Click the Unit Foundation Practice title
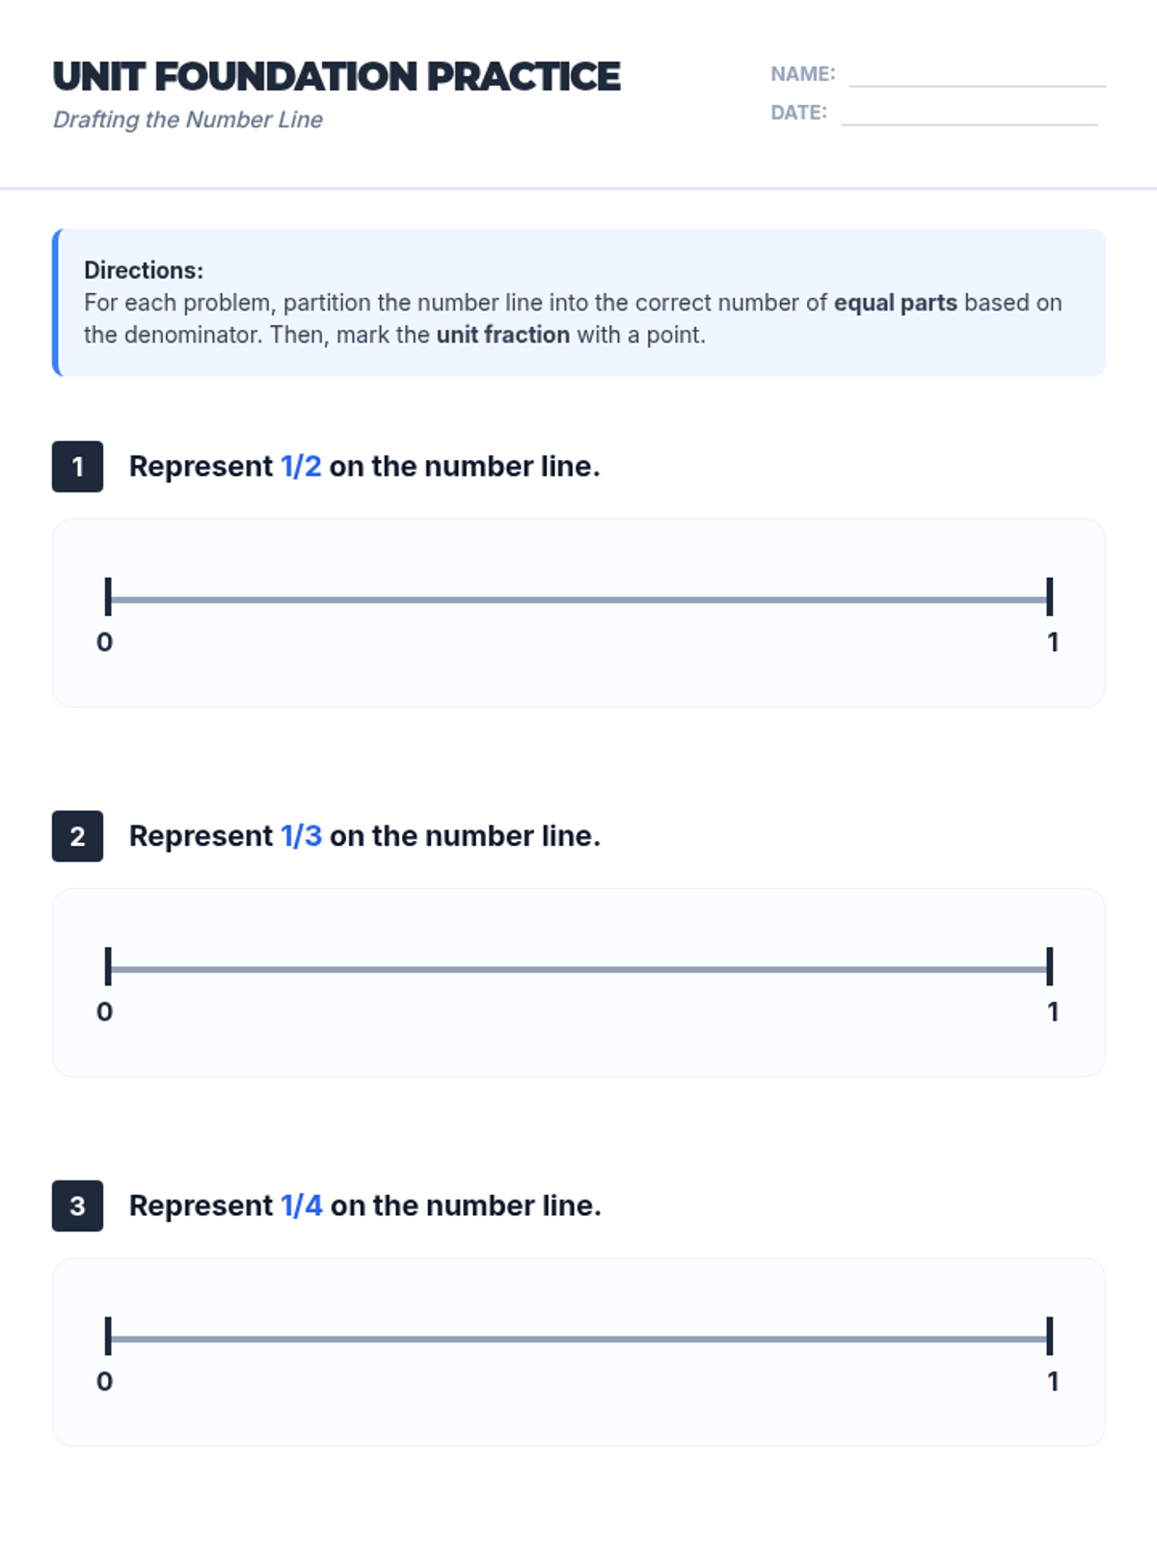The width and height of the screenshot is (1157, 1543). pyautogui.click(x=336, y=77)
